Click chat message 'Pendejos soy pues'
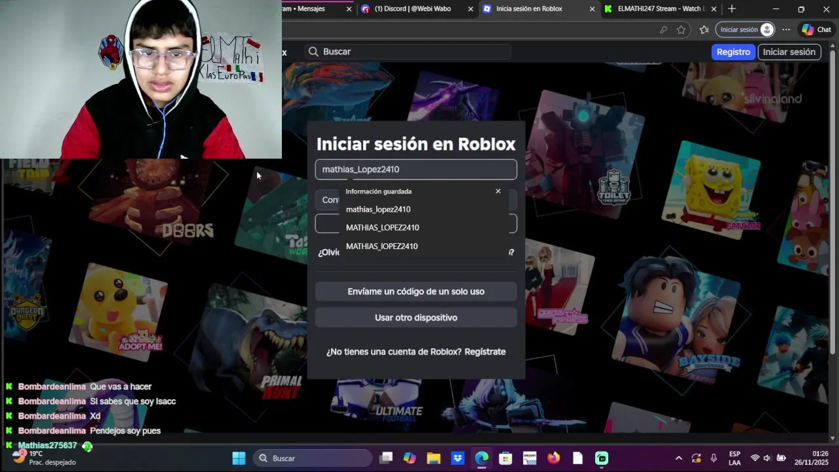The image size is (839, 472). [125, 431]
